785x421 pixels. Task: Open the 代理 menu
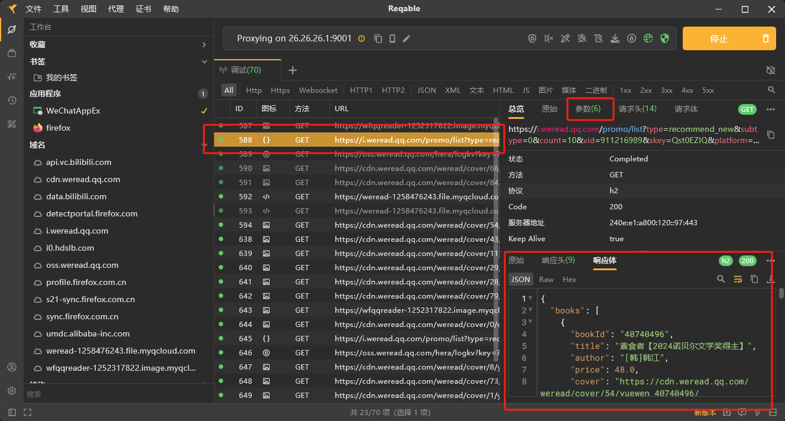(116, 9)
